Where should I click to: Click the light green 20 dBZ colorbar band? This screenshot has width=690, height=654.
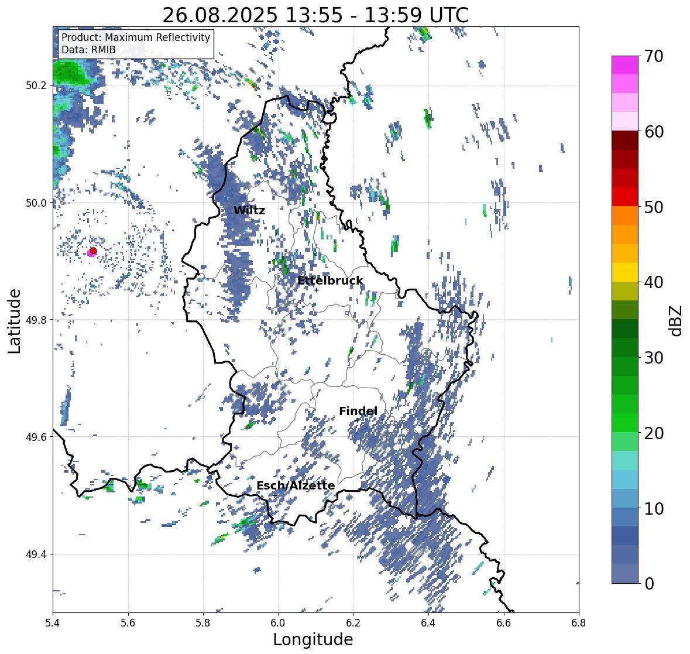coord(625,442)
